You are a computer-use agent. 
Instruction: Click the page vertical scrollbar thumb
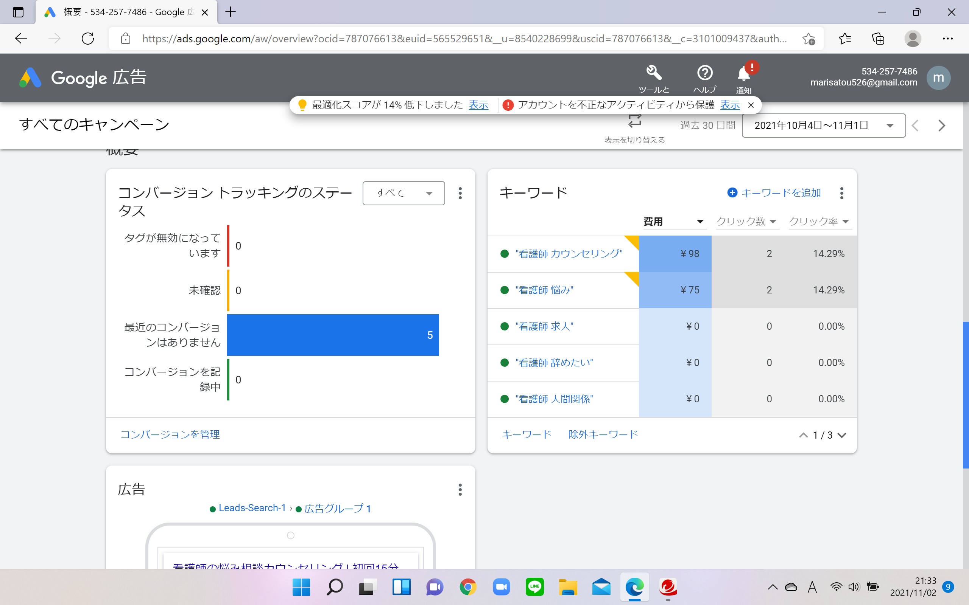[965, 394]
